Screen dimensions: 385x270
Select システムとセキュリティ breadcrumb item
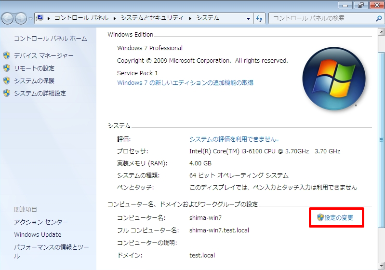click(152, 18)
